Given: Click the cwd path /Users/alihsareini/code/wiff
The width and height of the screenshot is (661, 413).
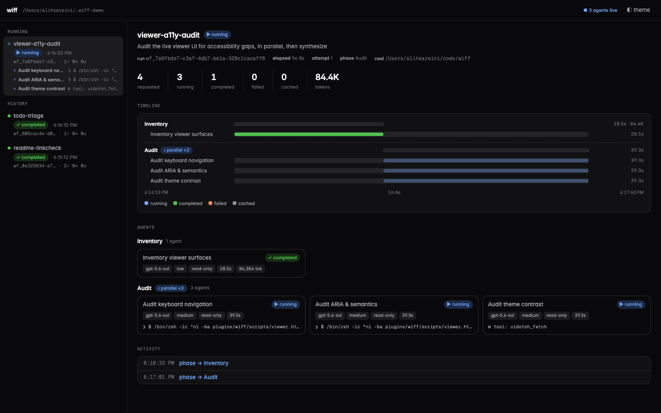Looking at the screenshot, I should [x=428, y=58].
